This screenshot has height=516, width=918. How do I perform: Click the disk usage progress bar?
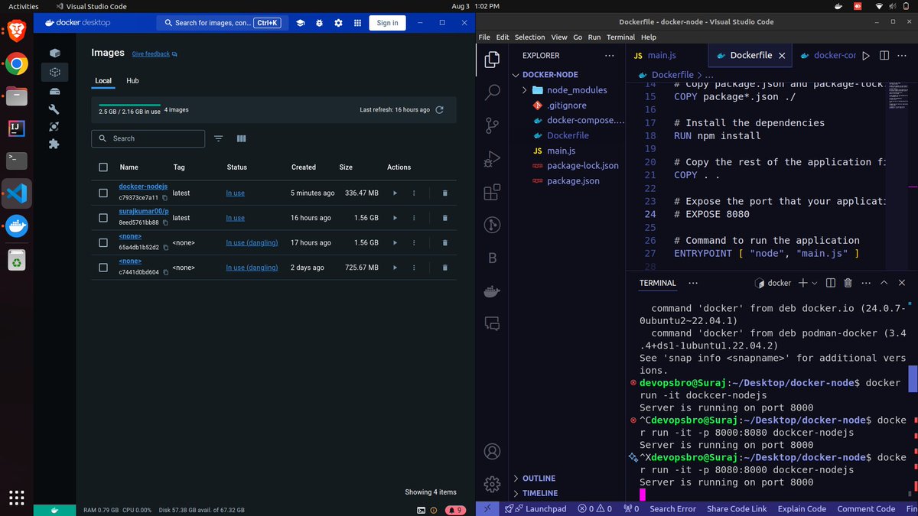[129, 105]
